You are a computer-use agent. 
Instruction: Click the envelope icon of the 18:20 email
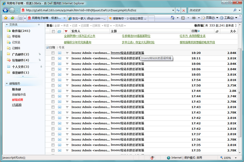(x=59, y=53)
